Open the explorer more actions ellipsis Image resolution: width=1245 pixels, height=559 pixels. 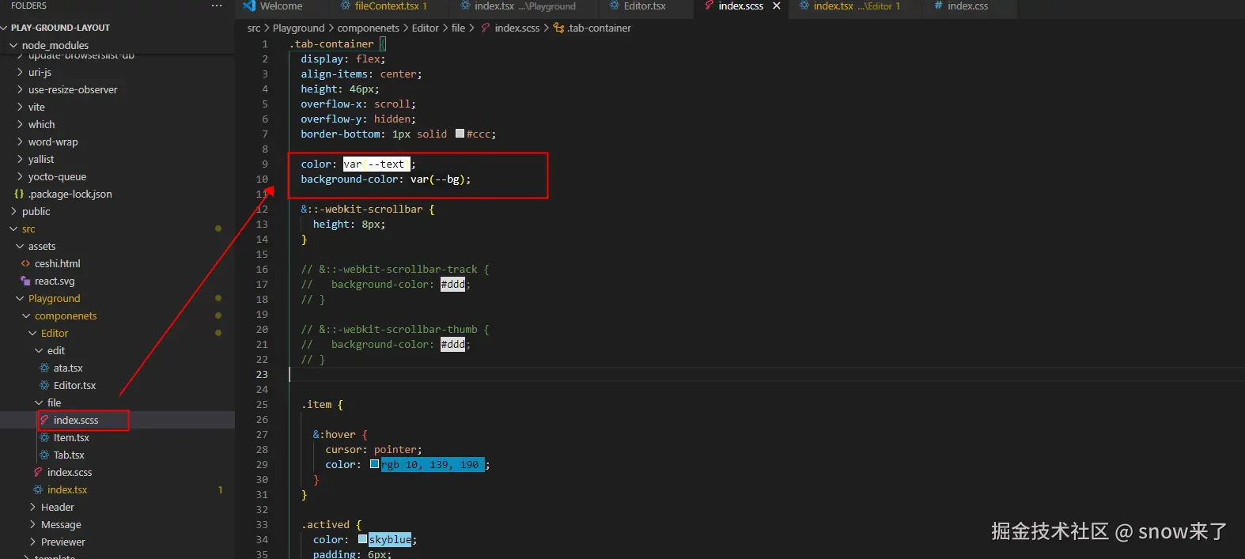(x=216, y=6)
